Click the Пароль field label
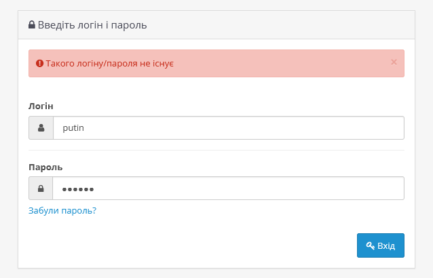 click(45, 167)
